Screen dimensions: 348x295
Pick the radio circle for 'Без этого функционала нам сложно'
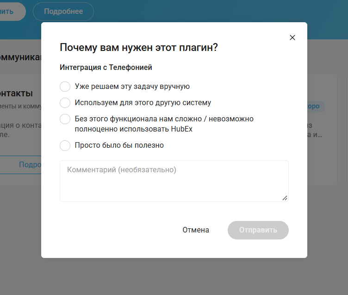(65, 119)
